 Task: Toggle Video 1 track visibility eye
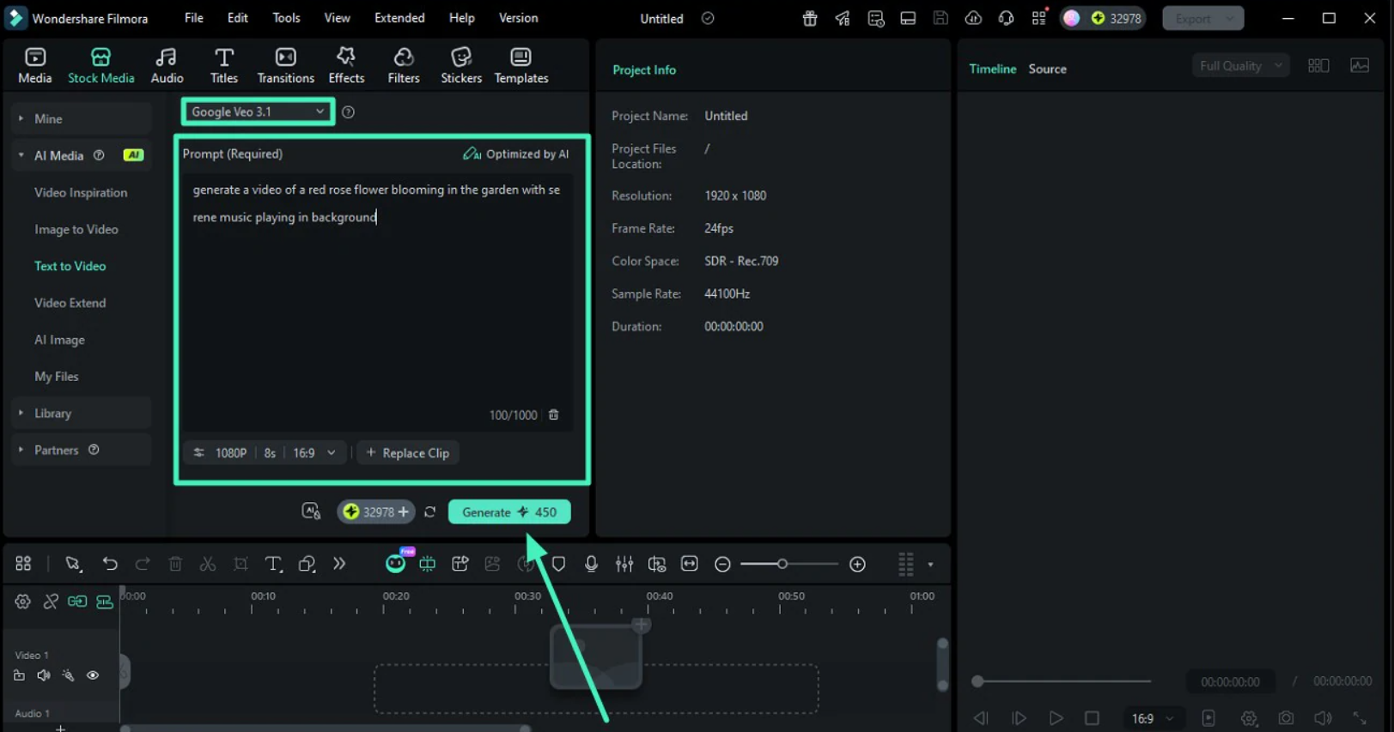point(93,675)
